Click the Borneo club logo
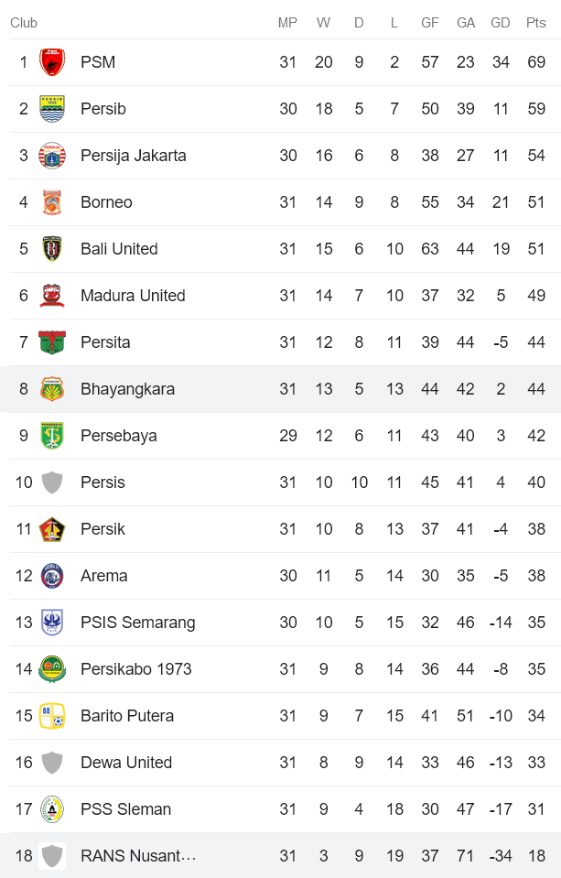The height and width of the screenshot is (878, 561). (x=52, y=202)
